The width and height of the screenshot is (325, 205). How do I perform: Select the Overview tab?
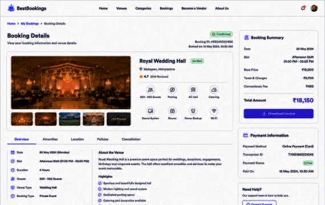(x=22, y=139)
